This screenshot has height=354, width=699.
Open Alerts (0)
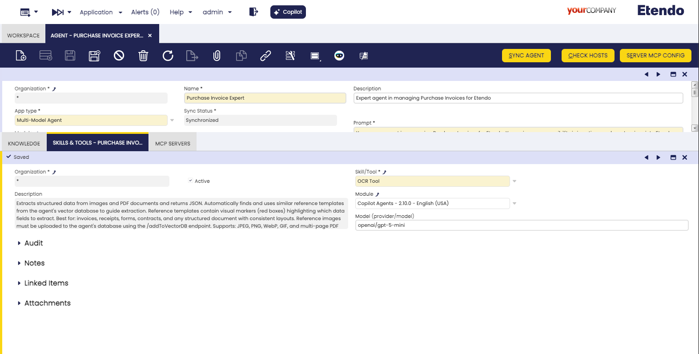click(x=145, y=12)
